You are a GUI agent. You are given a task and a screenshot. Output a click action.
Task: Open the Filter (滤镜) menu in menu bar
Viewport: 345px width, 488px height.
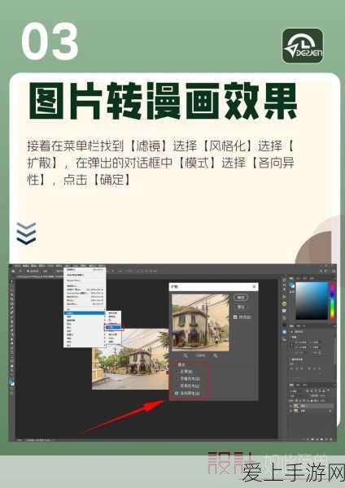click(x=68, y=266)
